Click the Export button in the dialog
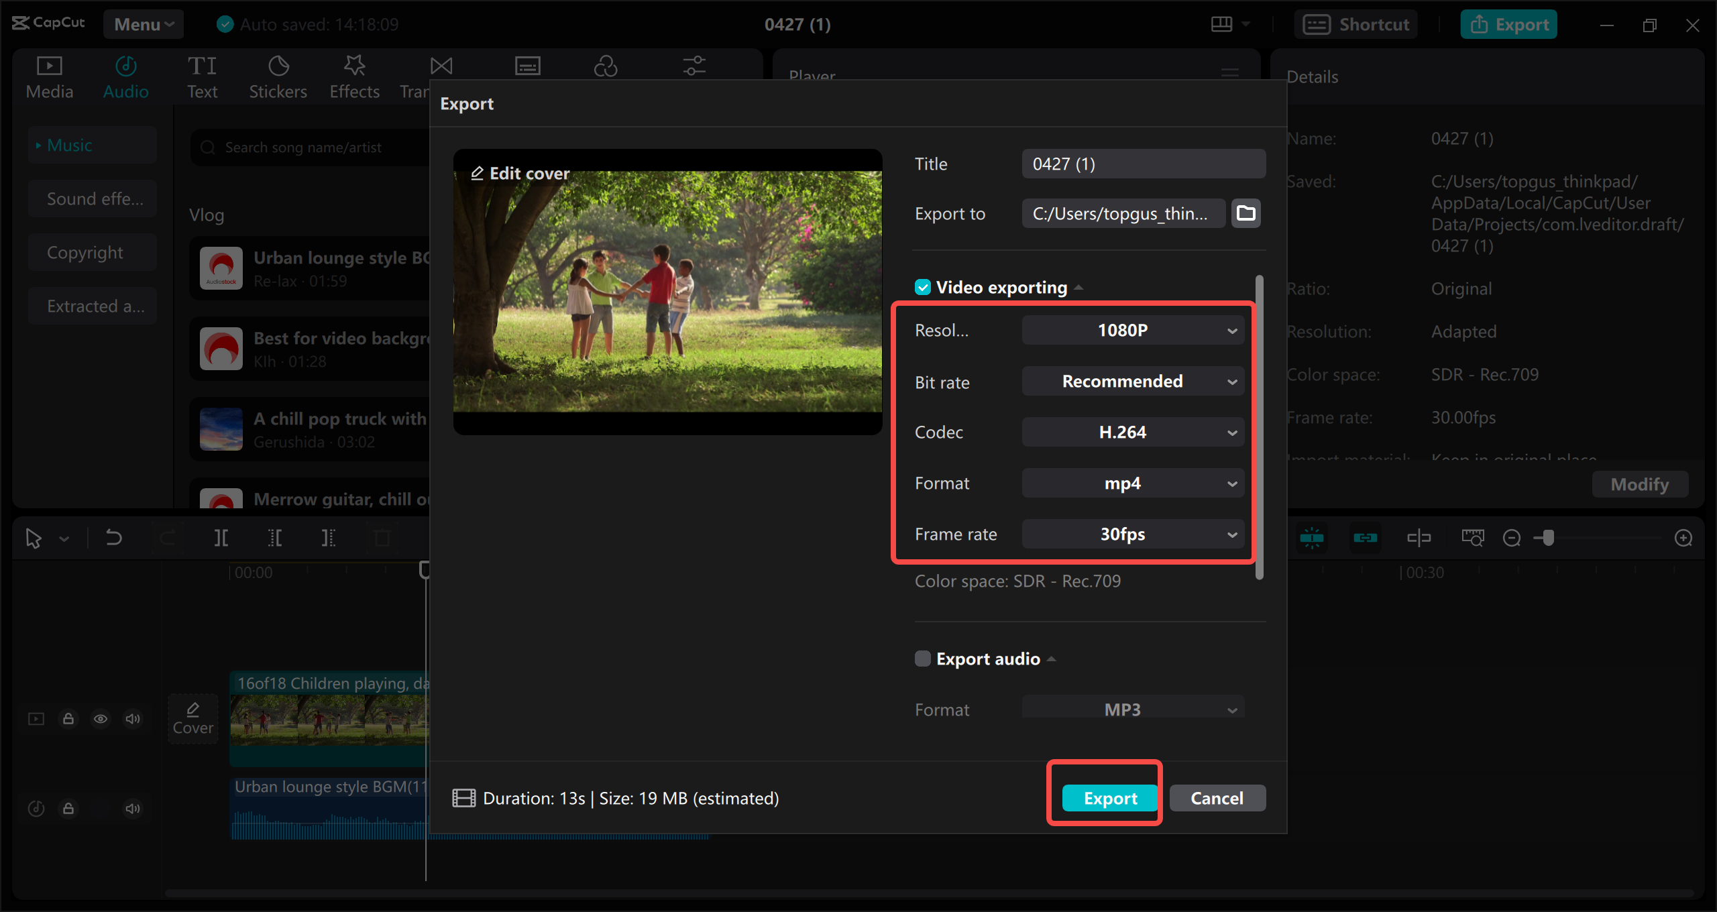 [1110, 798]
